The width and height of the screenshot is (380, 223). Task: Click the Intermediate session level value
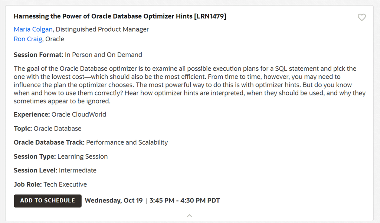(78, 171)
